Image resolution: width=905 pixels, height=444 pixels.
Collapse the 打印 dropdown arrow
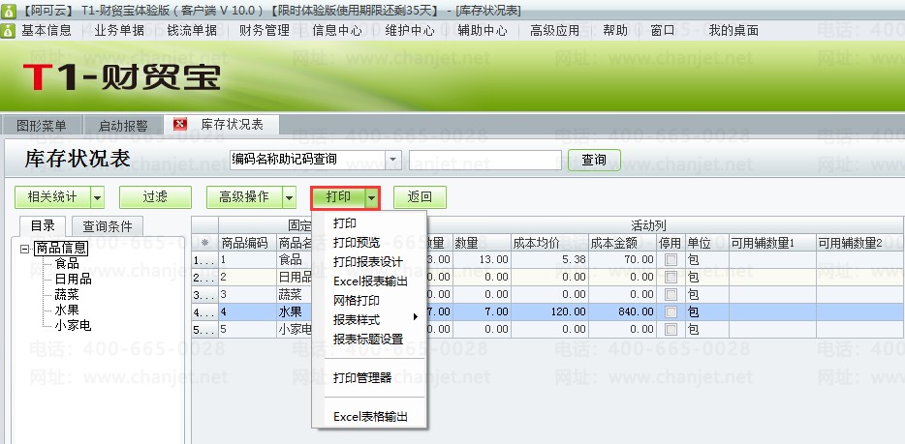tap(372, 197)
